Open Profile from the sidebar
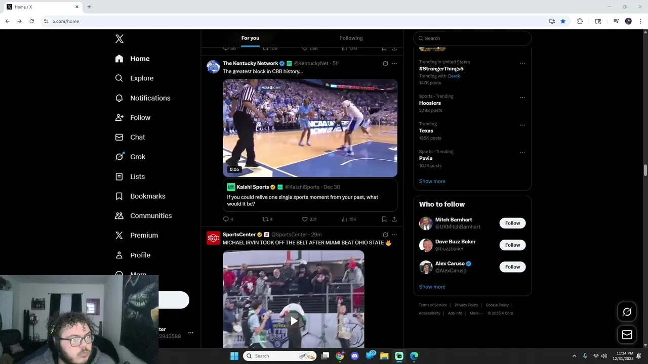The height and width of the screenshot is (364, 648). [133, 255]
